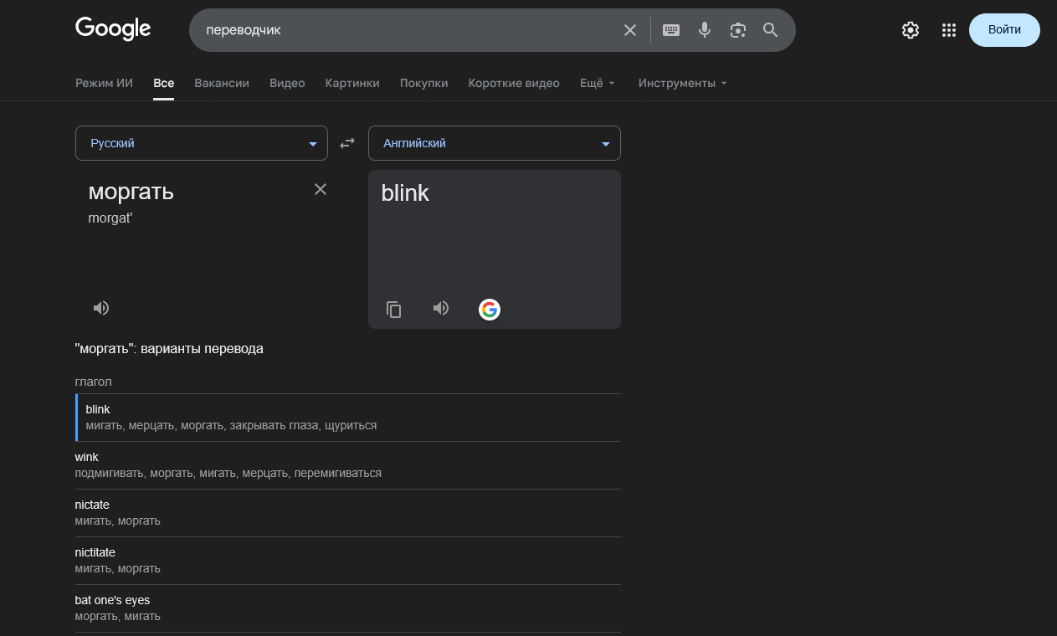Open search by image camera icon
The height and width of the screenshot is (636, 1057).
(x=737, y=30)
